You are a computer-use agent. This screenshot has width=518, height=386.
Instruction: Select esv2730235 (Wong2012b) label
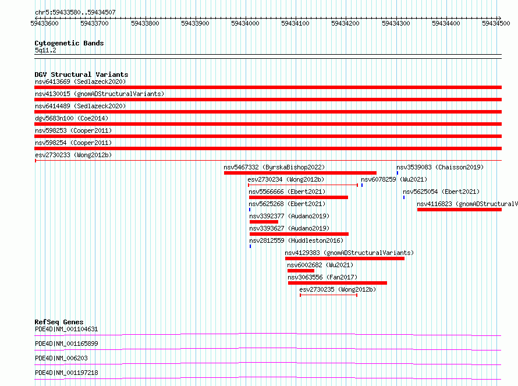click(338, 289)
